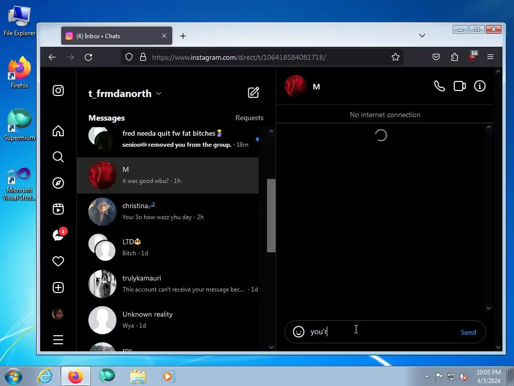This screenshot has height=386, width=514.
Task: Click the Instagram logo in sidebar
Action: [x=58, y=90]
